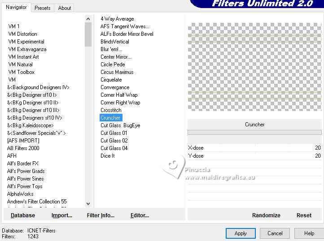Viewport: 324px width, 241px height.
Task: Choose Corner Half Wrap filter
Action: tap(119, 95)
